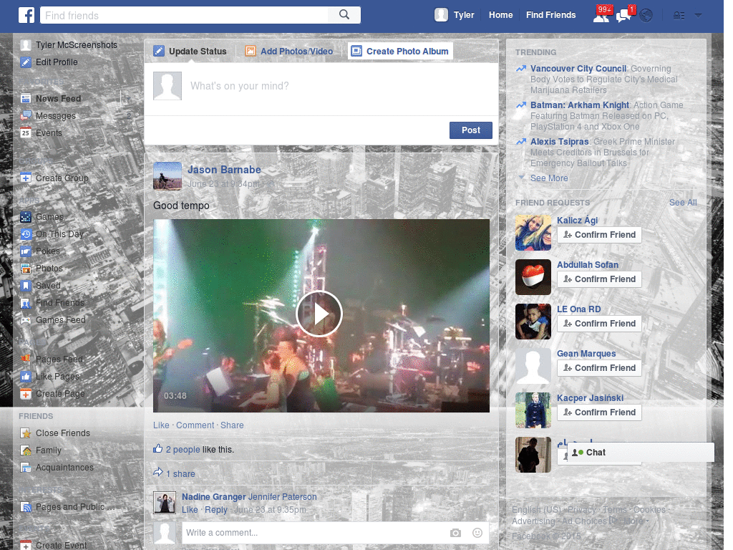733x550 pixels.
Task: Click the On This Day icon
Action: tap(26, 234)
